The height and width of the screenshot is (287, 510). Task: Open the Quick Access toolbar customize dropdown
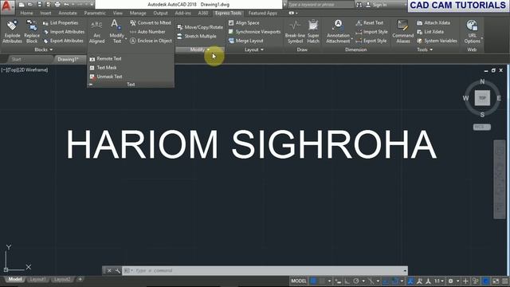92,5
